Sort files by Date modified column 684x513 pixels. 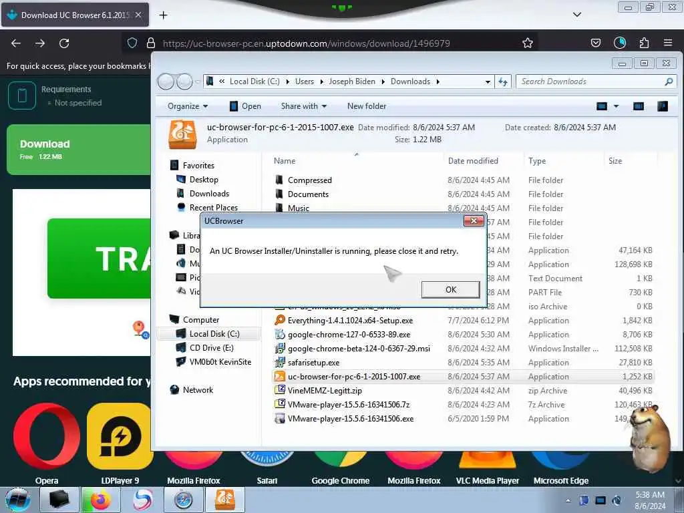click(x=473, y=161)
